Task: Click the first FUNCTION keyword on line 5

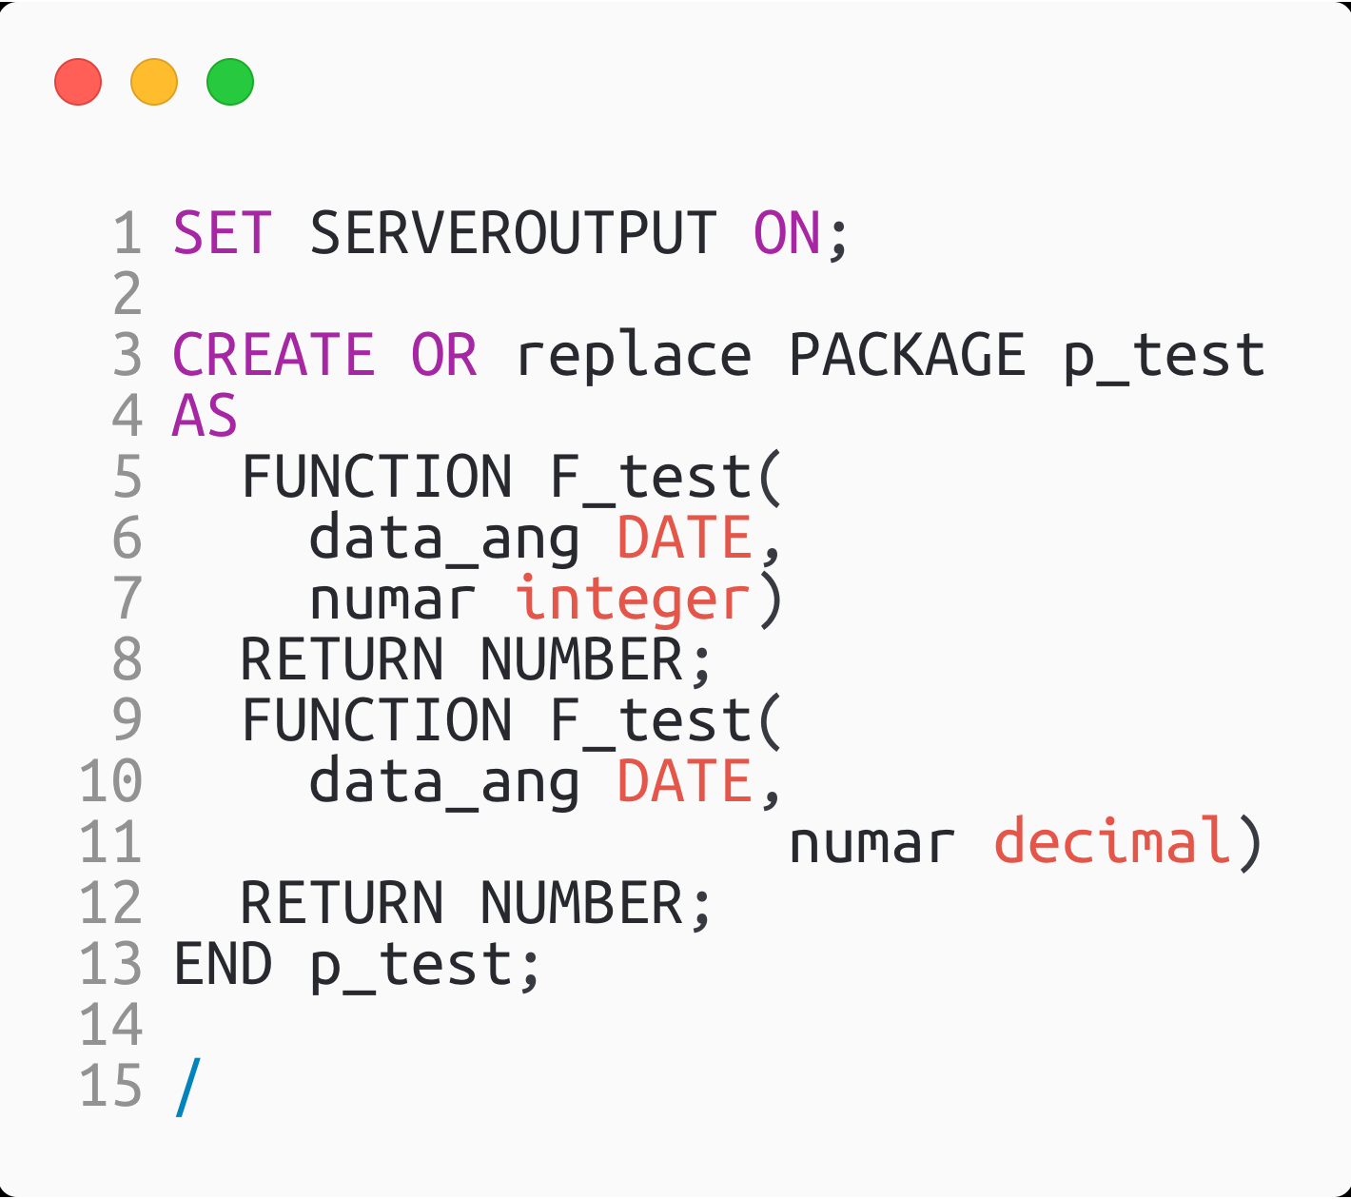Action: (378, 478)
